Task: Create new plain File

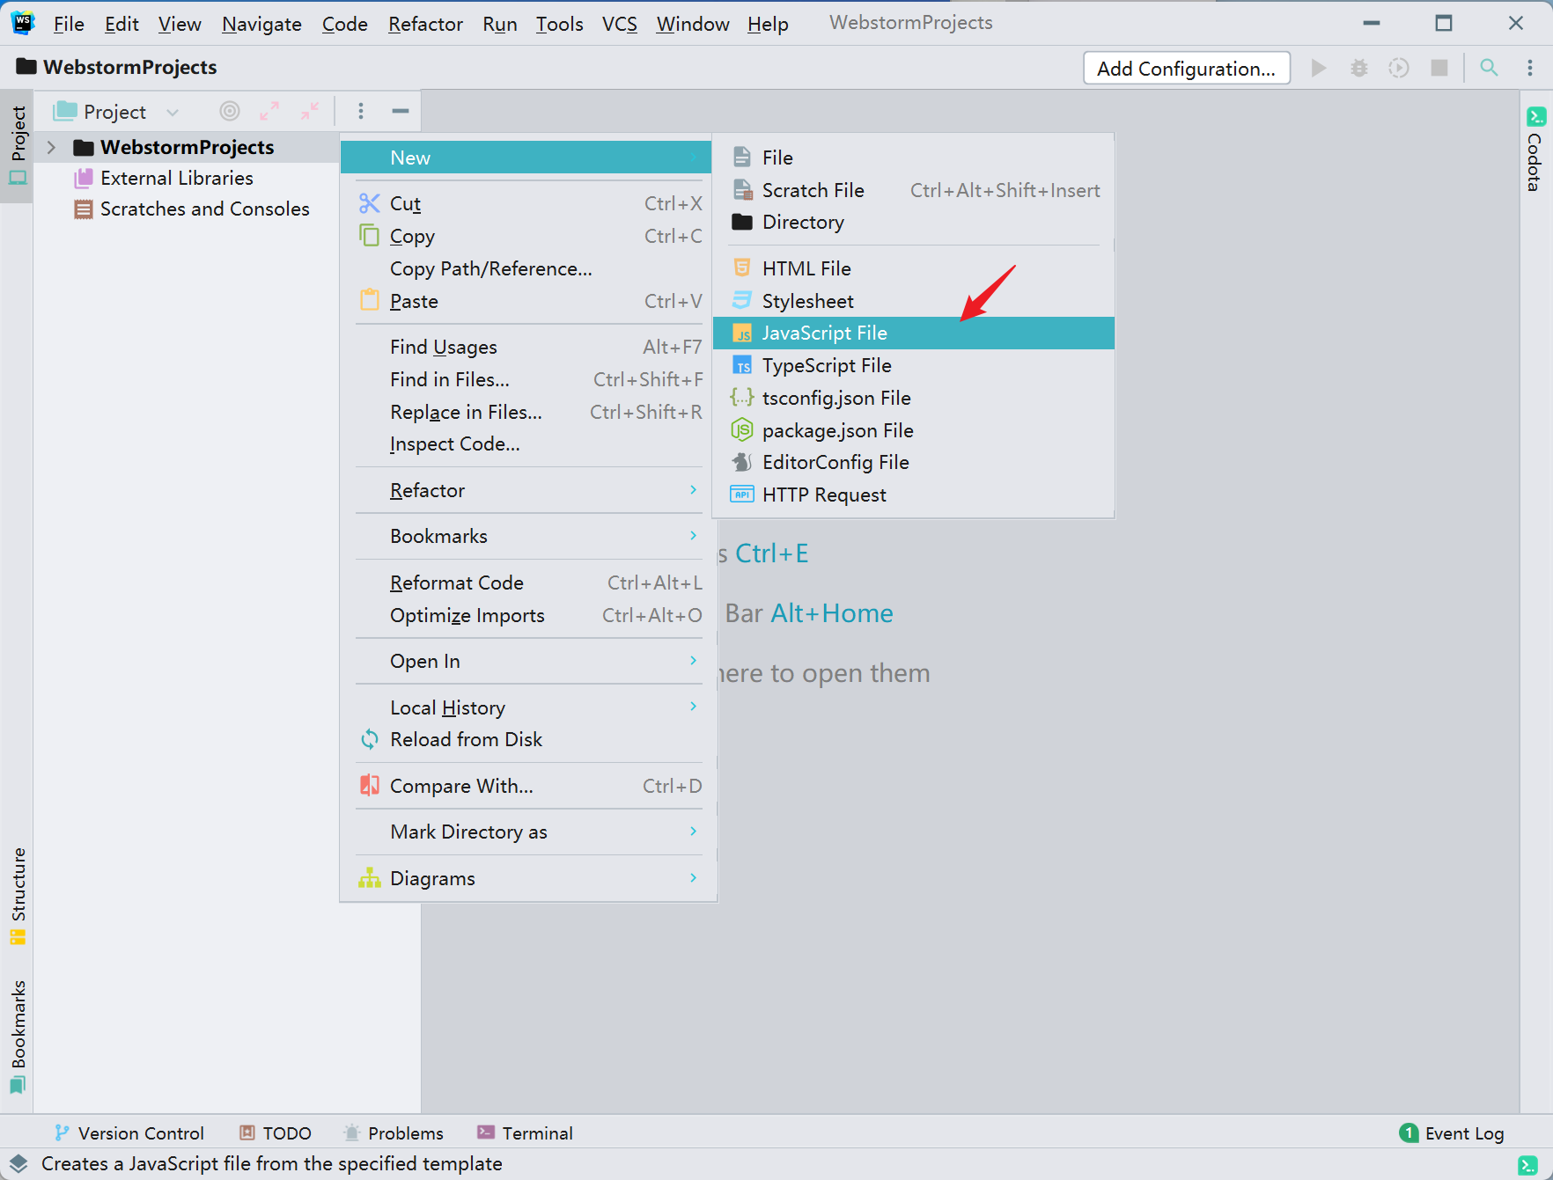Action: 914,158
